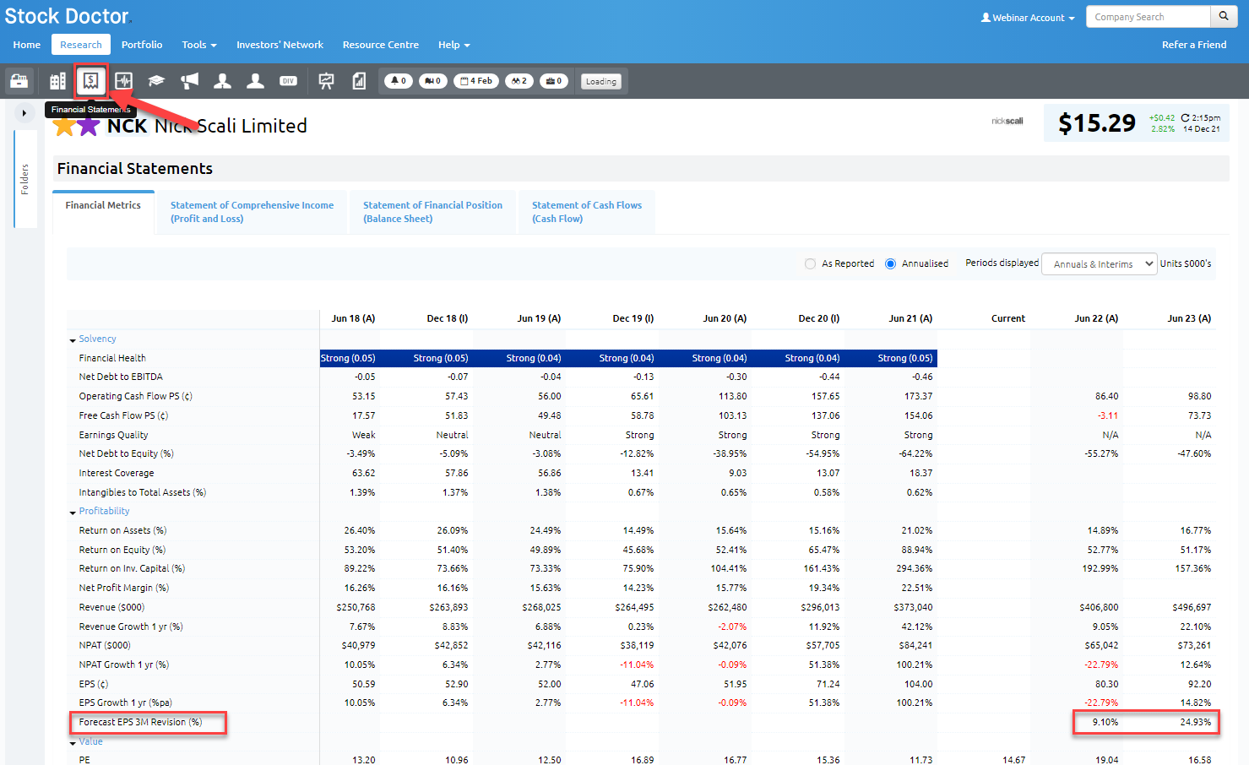Go to the Home menu
Screen dimensions: 1249x765
tap(26, 45)
